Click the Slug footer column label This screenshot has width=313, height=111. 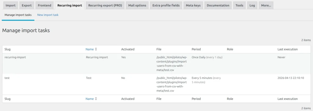click(7, 99)
